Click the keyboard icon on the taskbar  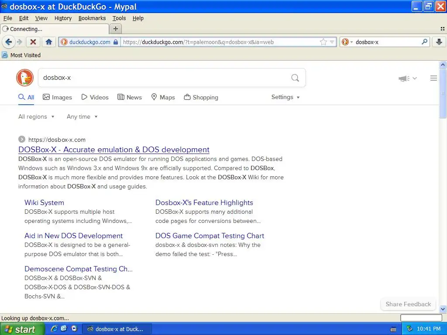[x=393, y=329]
